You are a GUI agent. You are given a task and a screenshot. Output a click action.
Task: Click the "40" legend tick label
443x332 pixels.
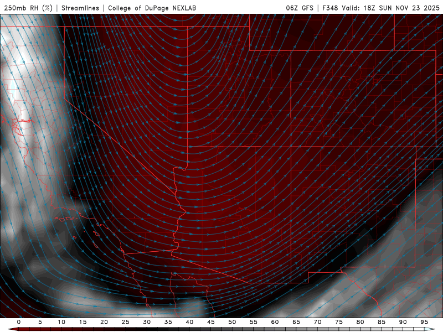(x=189, y=322)
